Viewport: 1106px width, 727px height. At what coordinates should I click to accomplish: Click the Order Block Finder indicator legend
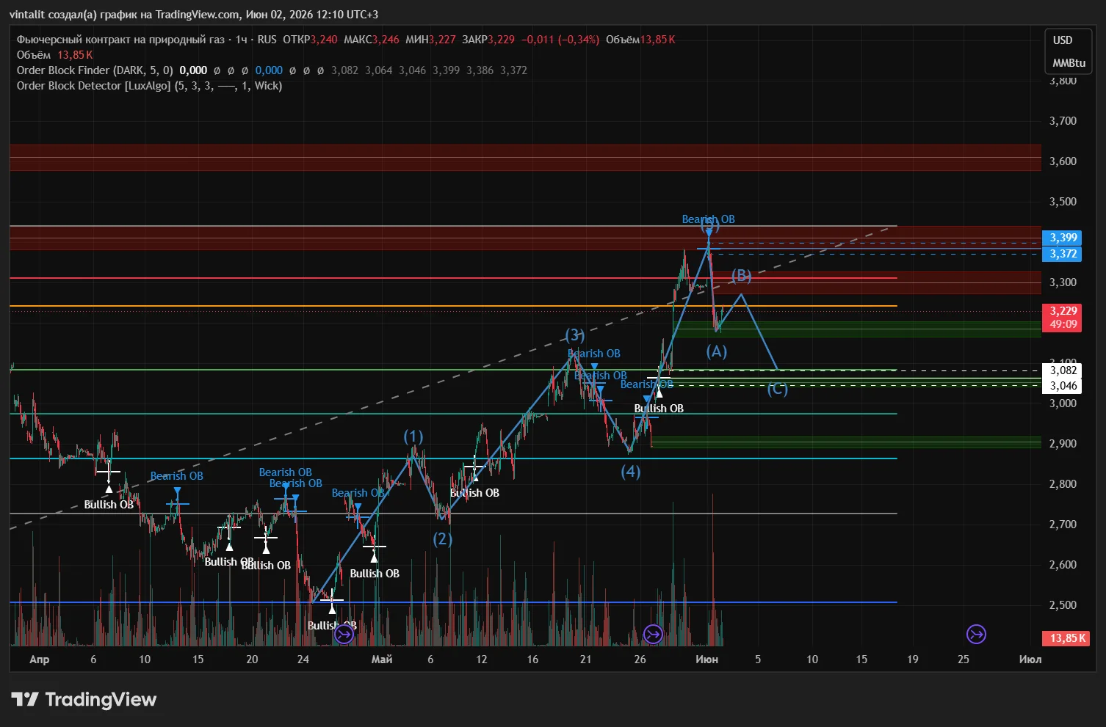tap(95, 70)
